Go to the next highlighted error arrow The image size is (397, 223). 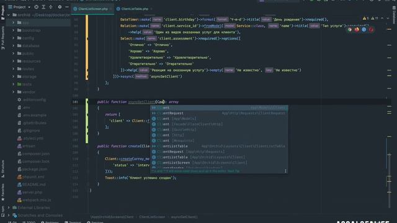[388, 18]
